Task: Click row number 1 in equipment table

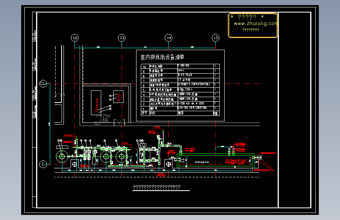Action: (144, 109)
